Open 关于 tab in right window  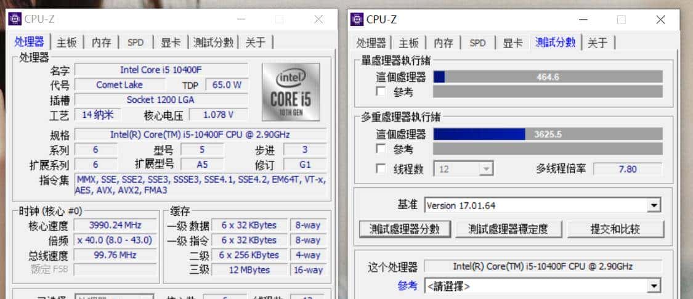(598, 43)
